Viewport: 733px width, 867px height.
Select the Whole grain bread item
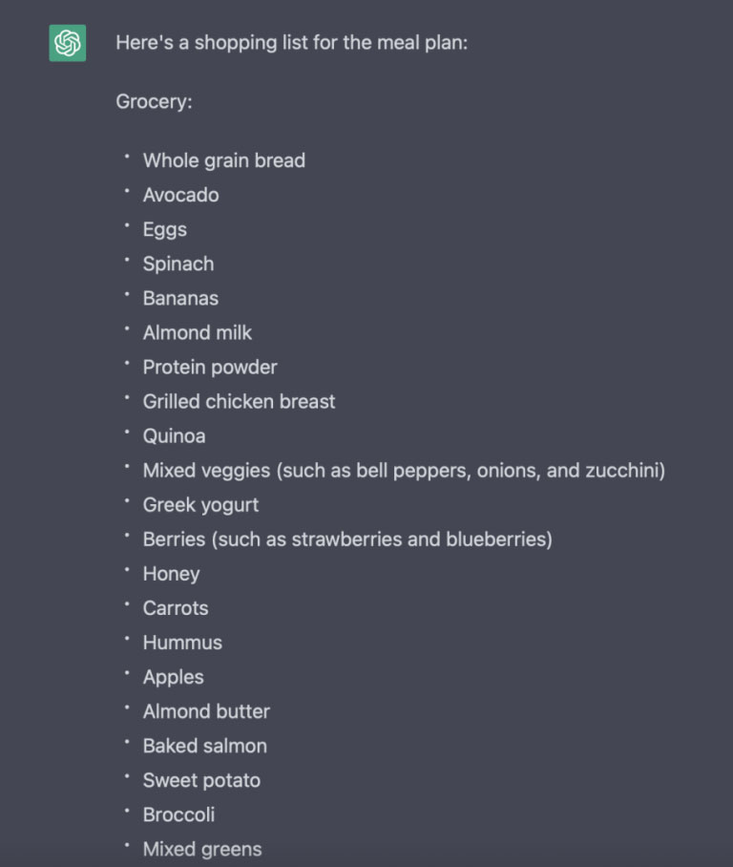click(224, 160)
